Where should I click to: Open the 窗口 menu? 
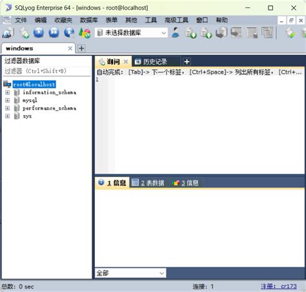[202, 20]
